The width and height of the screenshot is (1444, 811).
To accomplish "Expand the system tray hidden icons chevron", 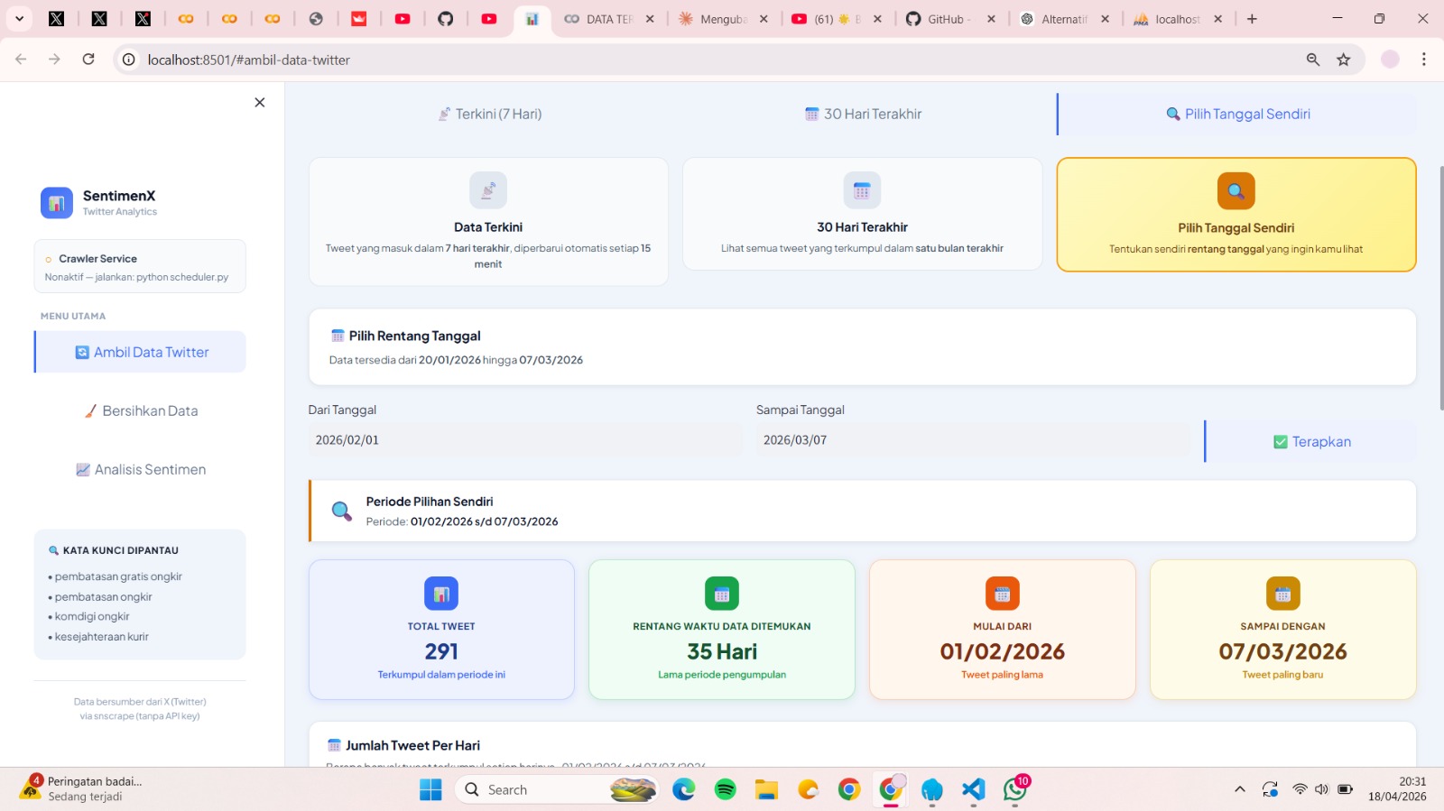I will tap(1240, 789).
